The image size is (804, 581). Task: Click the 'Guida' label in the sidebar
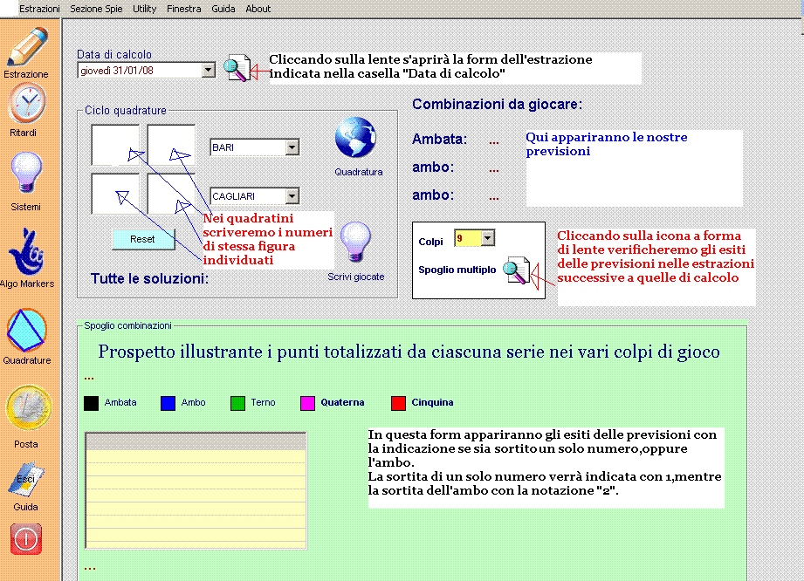pyautogui.click(x=25, y=507)
